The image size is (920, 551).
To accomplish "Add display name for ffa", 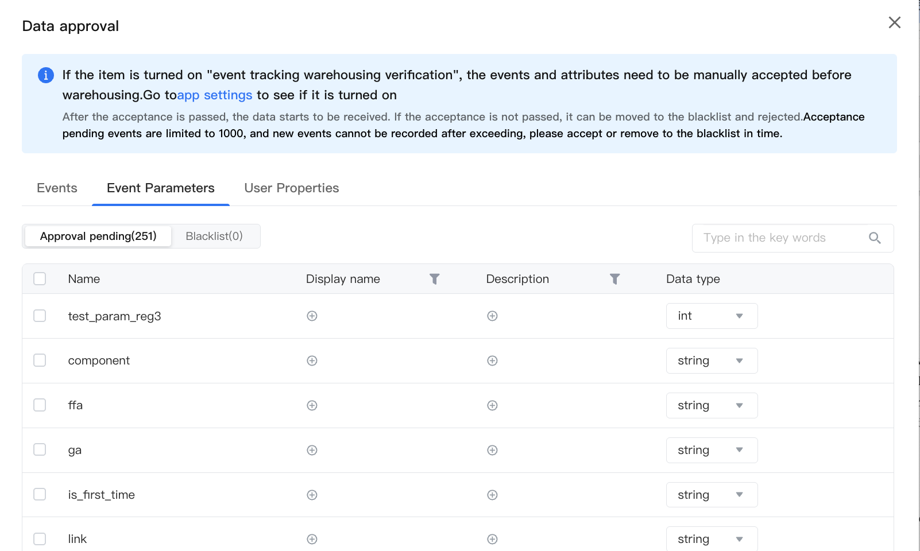I will 312,405.
